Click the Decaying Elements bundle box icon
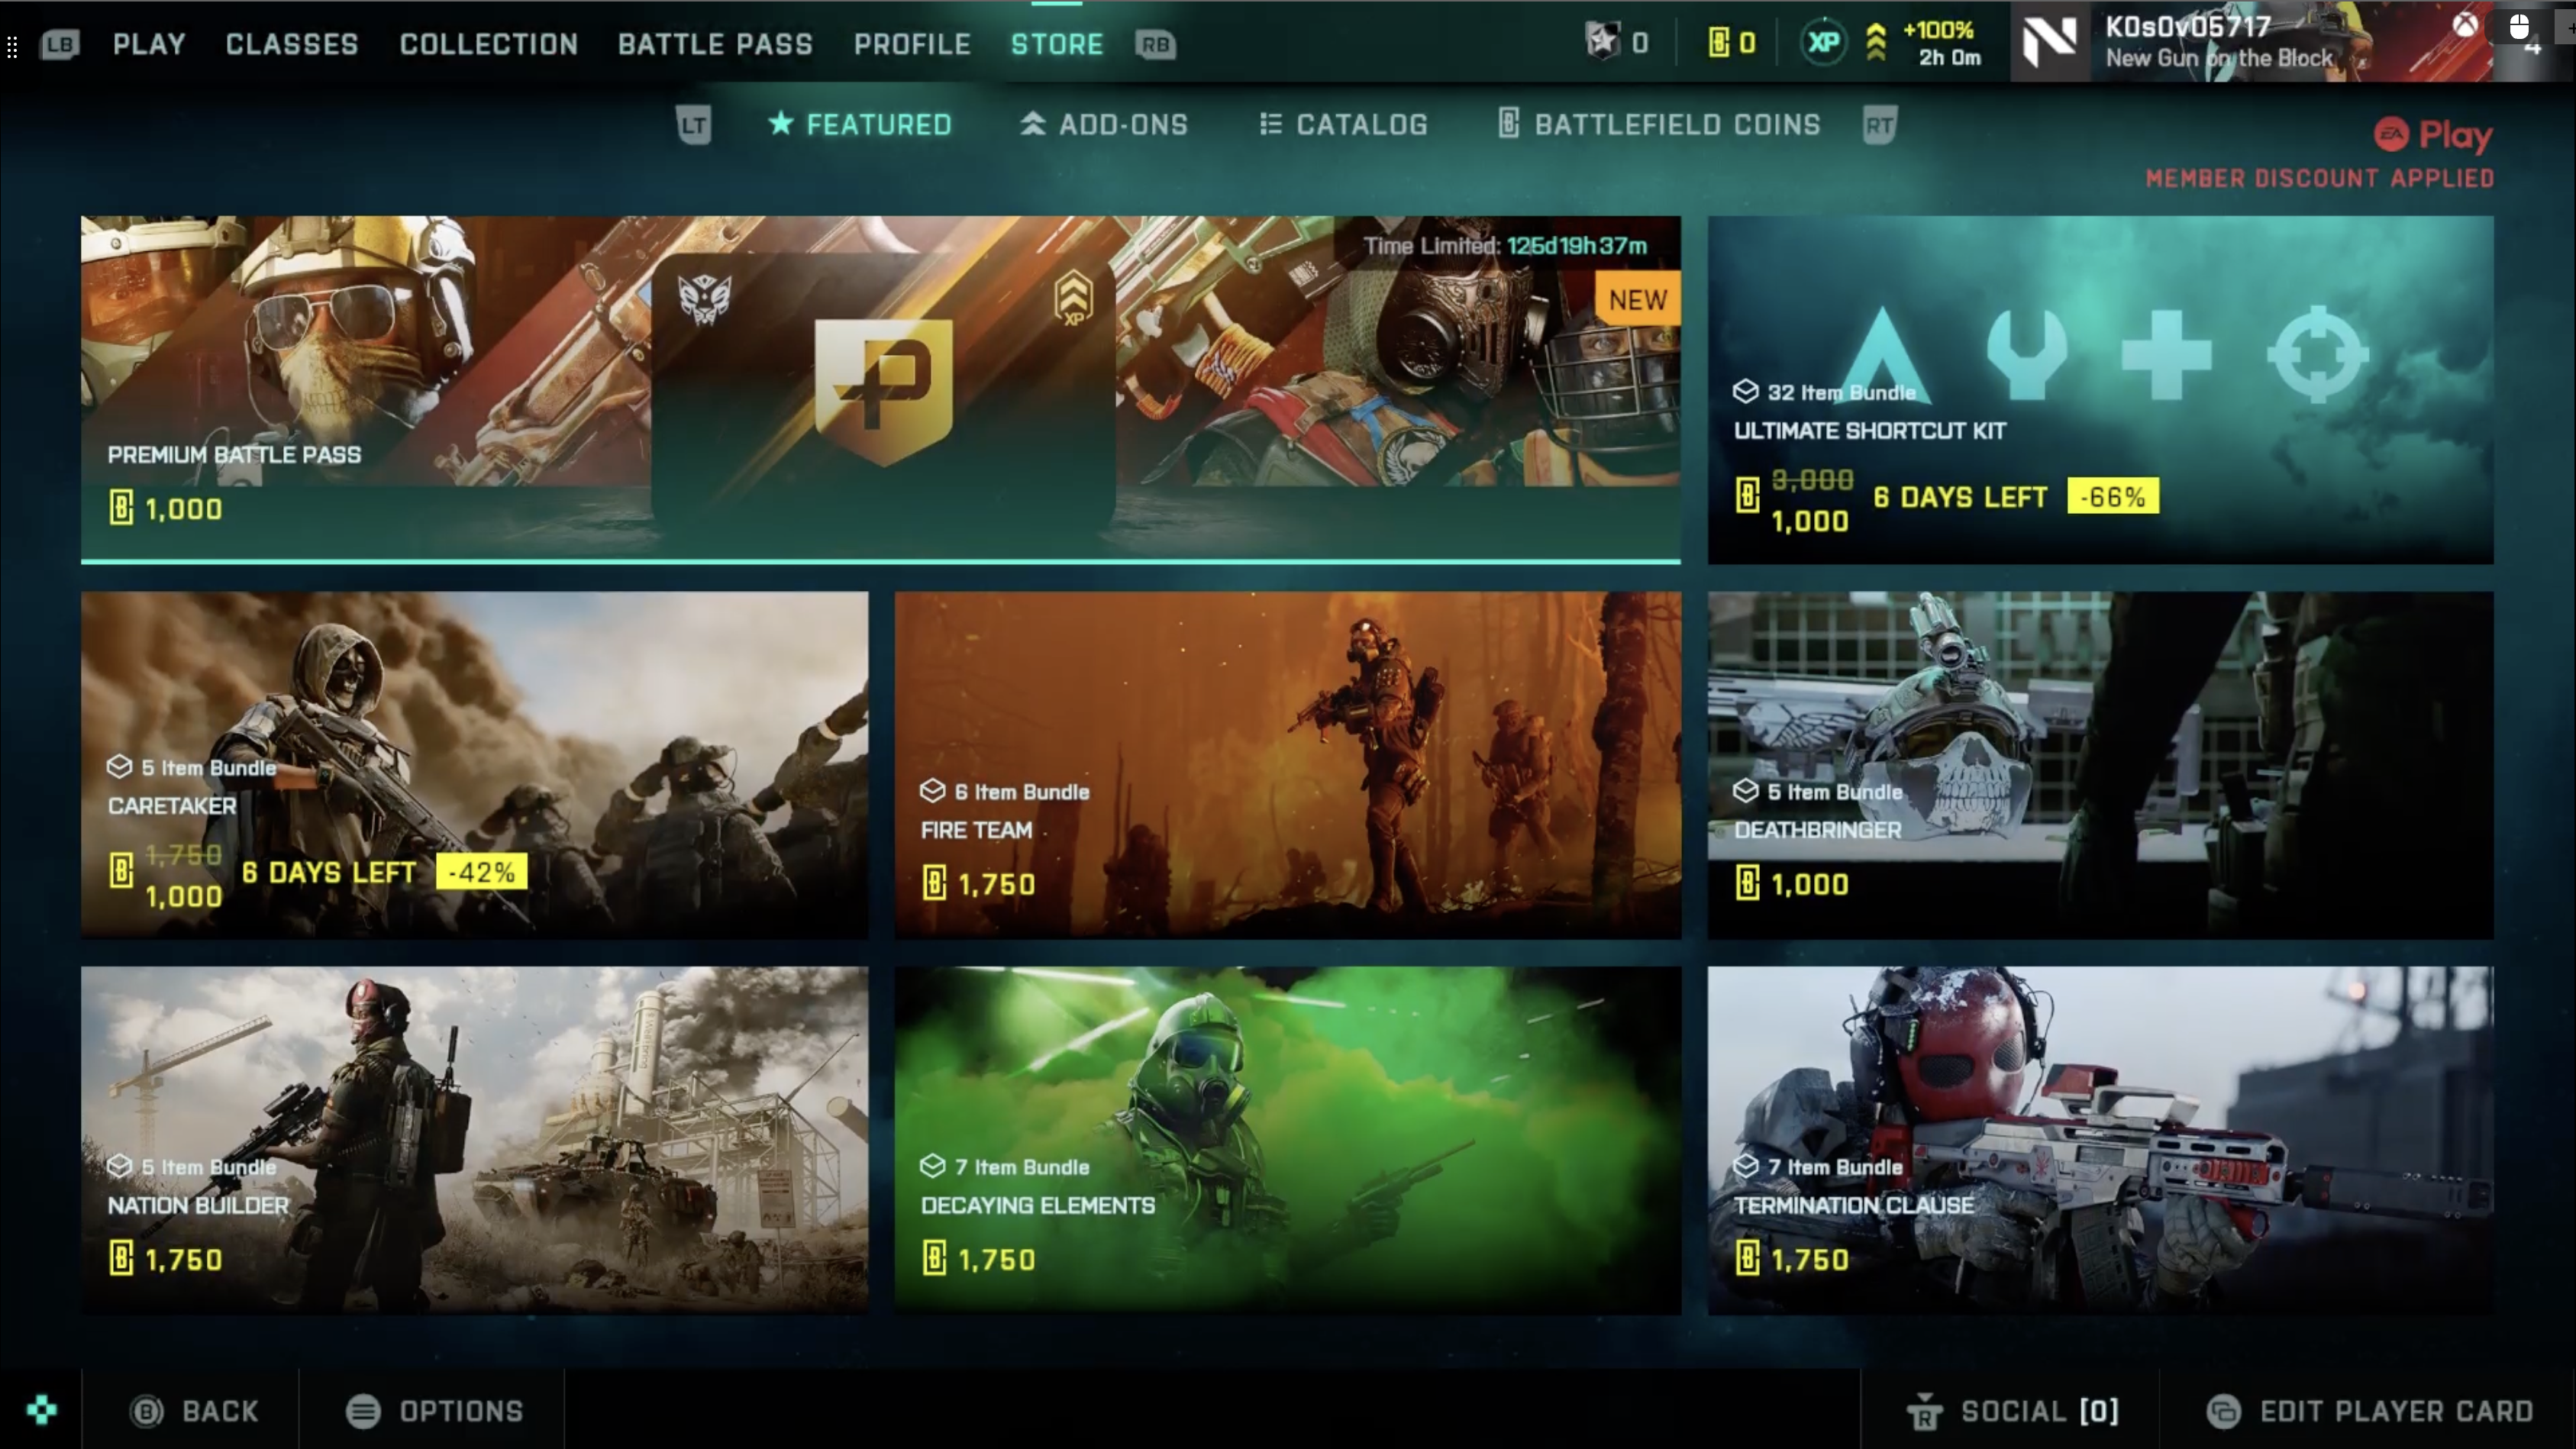2576x1449 pixels. pos(932,1165)
